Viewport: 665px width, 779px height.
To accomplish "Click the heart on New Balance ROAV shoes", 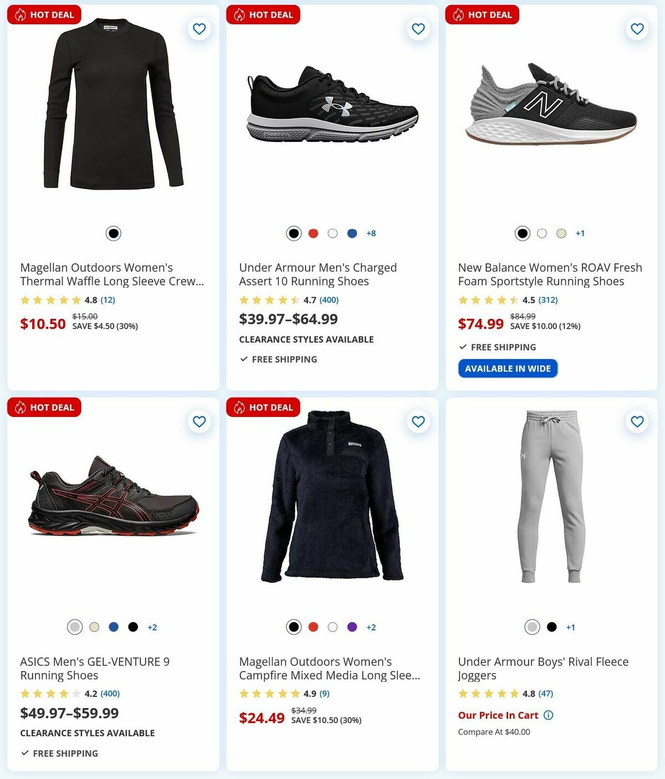I will pyautogui.click(x=636, y=28).
